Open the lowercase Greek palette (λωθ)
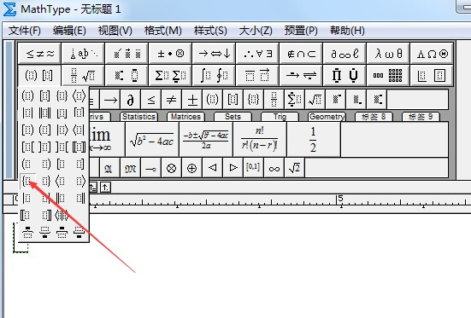This screenshot has width=471, height=318. click(x=388, y=54)
